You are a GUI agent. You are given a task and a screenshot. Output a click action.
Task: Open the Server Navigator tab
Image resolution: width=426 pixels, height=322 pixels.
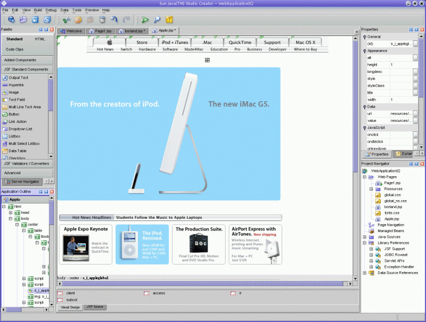[x=22, y=181]
